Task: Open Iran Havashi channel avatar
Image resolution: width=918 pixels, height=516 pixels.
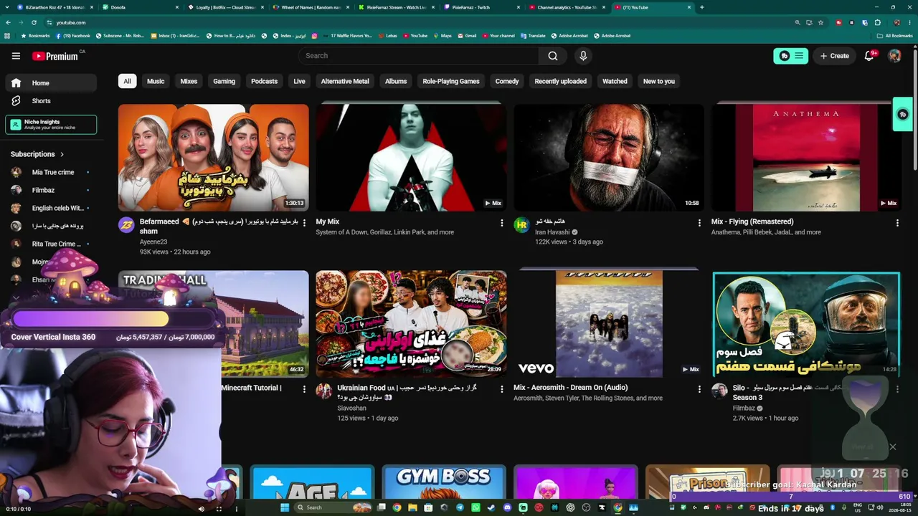Action: 521,225
